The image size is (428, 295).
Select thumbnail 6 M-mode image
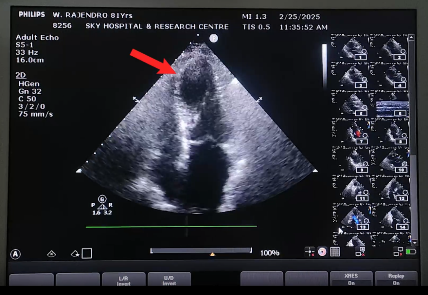pos(392,107)
